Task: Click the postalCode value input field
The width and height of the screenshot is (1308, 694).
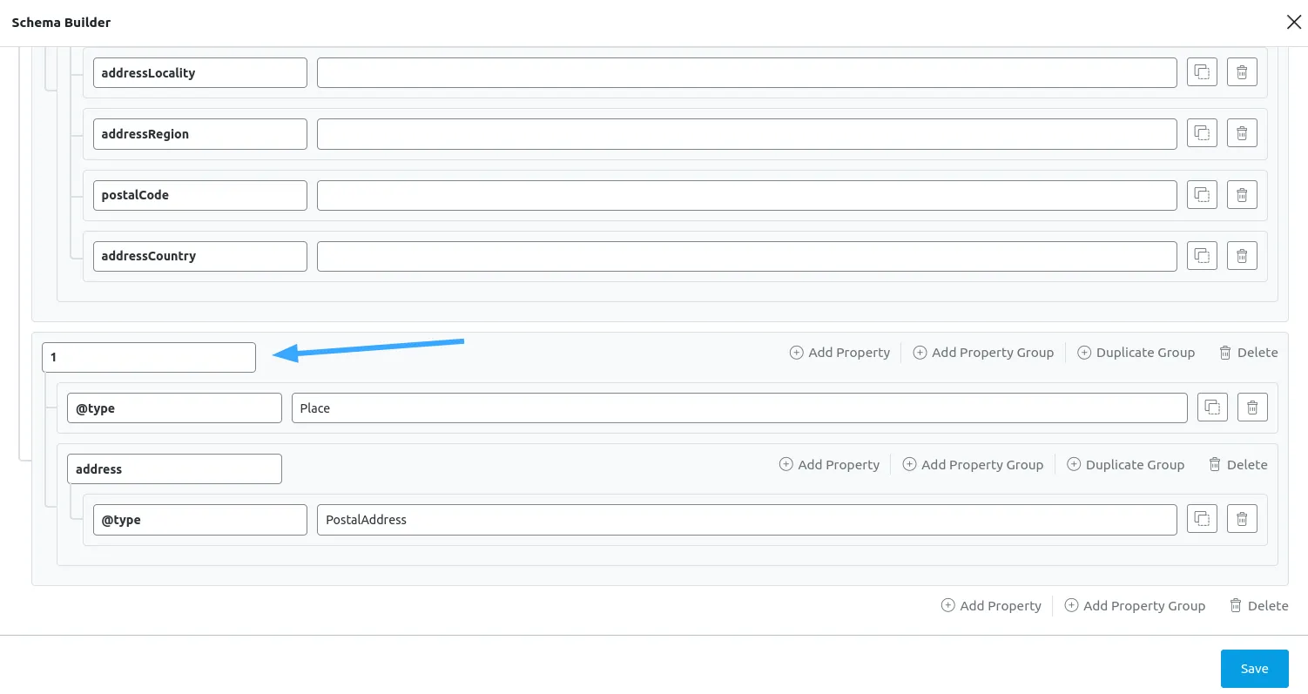Action: tap(746, 195)
